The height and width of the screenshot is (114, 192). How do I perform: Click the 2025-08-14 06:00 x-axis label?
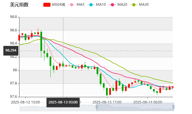148,102
